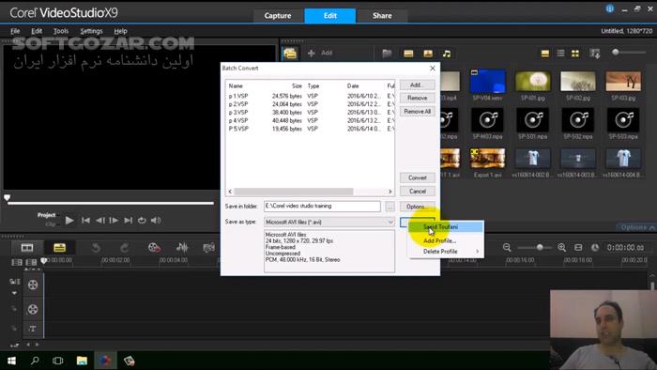Switch library to thumbnail view icon
Image resolution: width=657 pixels, height=370 pixels.
click(x=575, y=54)
